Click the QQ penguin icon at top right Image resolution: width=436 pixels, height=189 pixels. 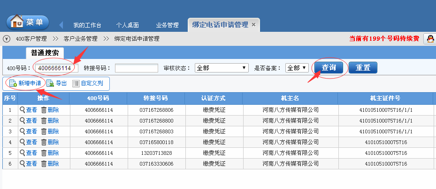pyautogui.click(x=429, y=39)
